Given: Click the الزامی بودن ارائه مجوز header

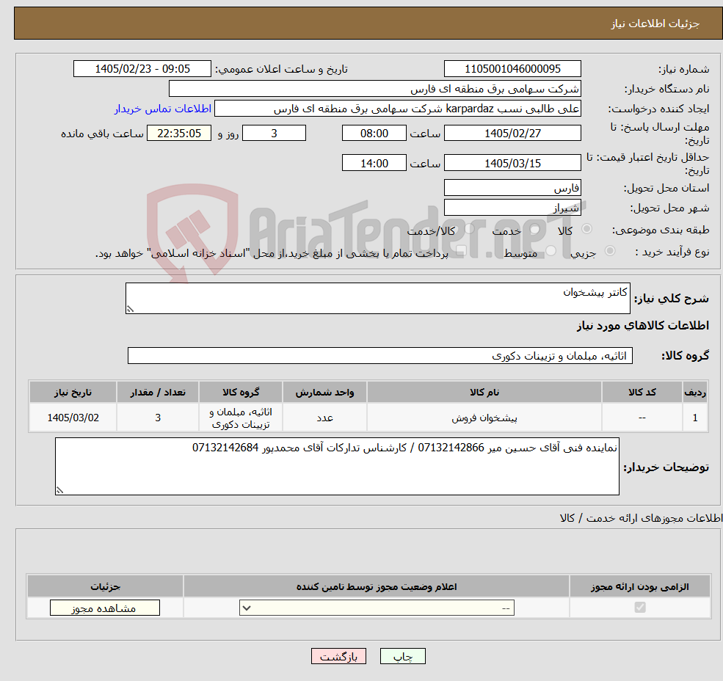Looking at the screenshot, I should [x=640, y=586].
